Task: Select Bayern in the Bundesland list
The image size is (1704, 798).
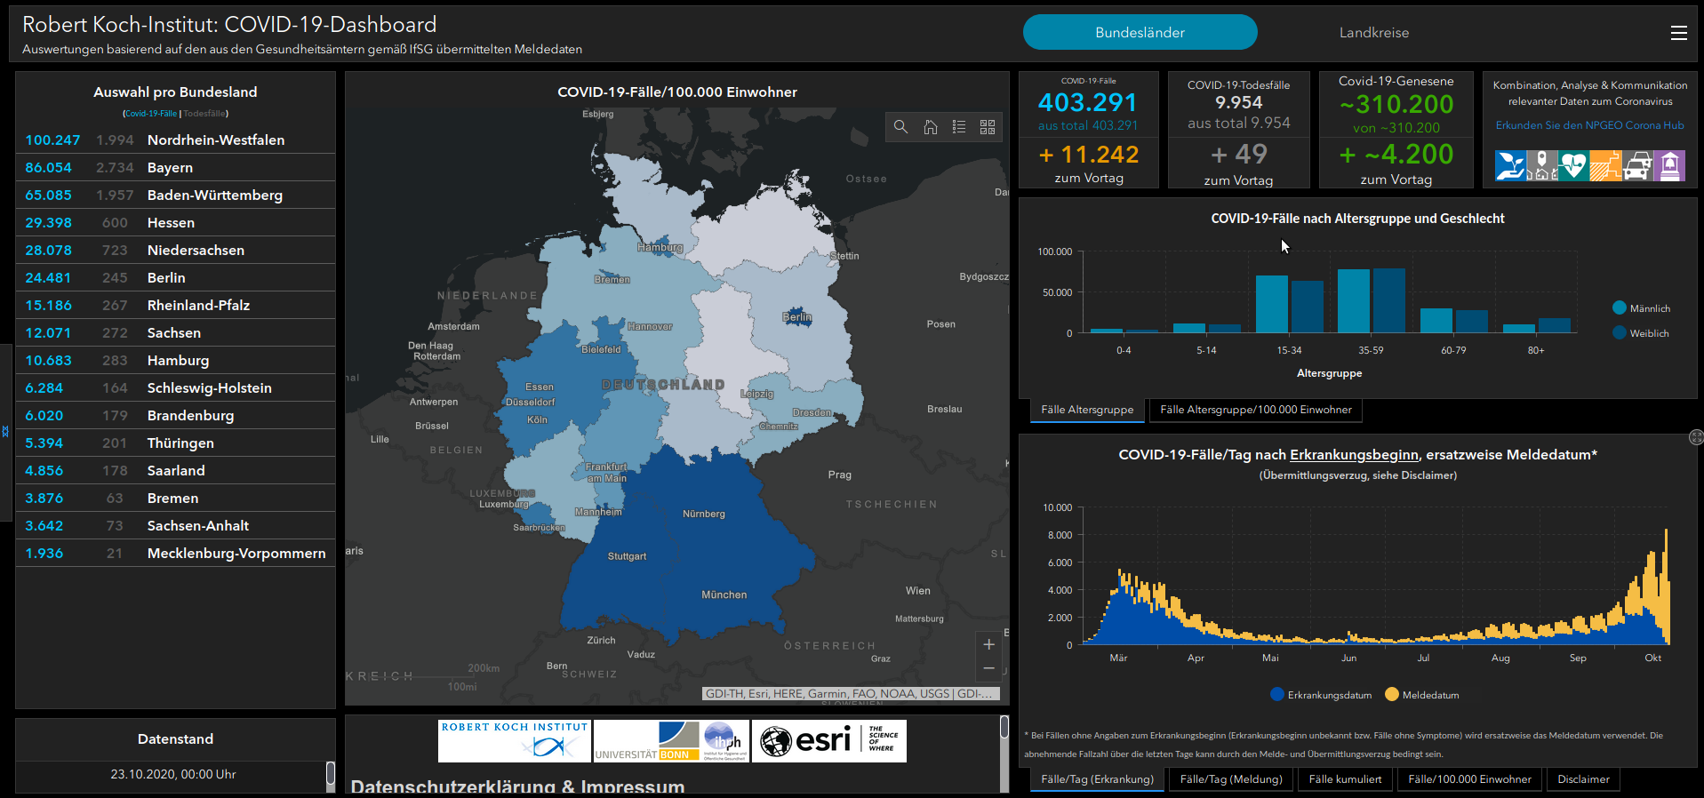Action: [170, 168]
